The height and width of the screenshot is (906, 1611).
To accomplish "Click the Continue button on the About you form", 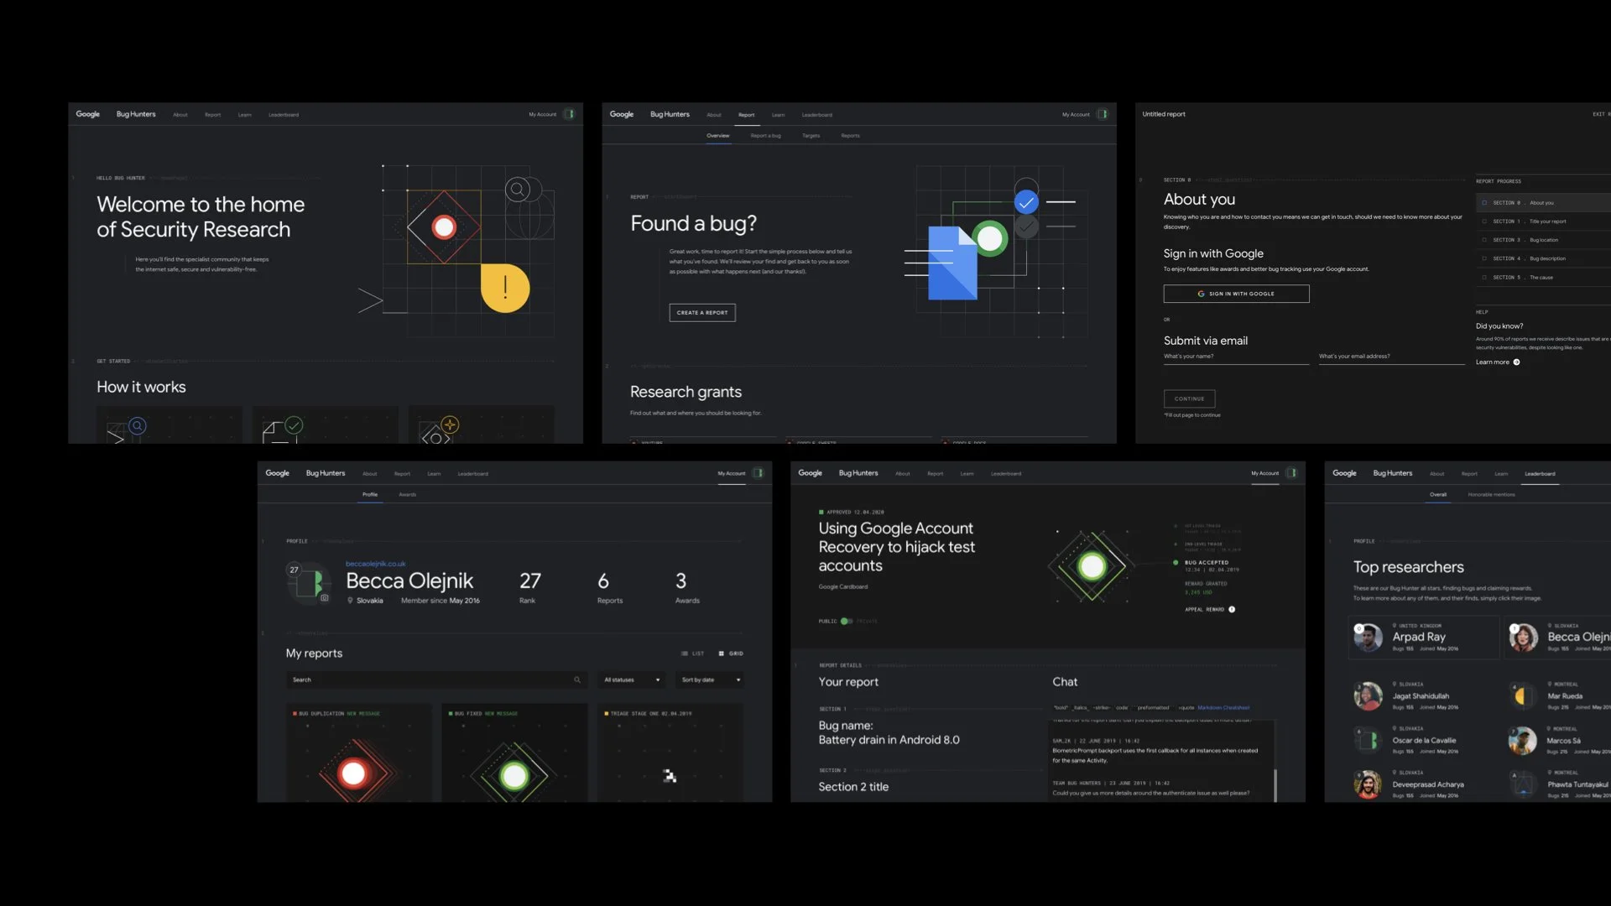I will point(1189,399).
